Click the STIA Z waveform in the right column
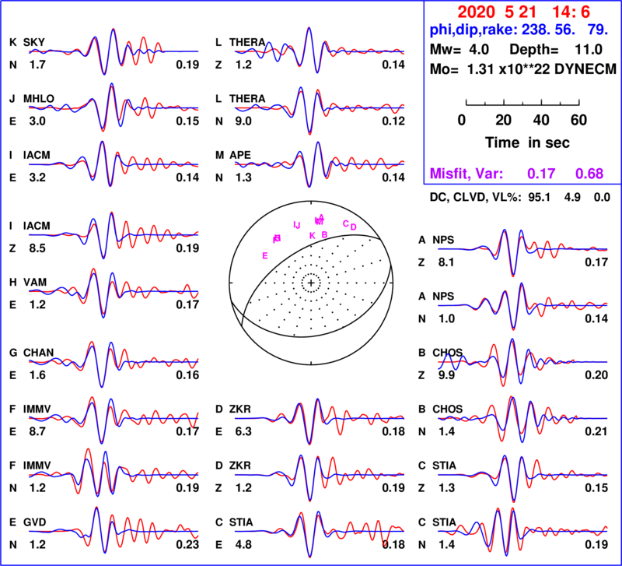The height and width of the screenshot is (566, 622). click(522, 478)
